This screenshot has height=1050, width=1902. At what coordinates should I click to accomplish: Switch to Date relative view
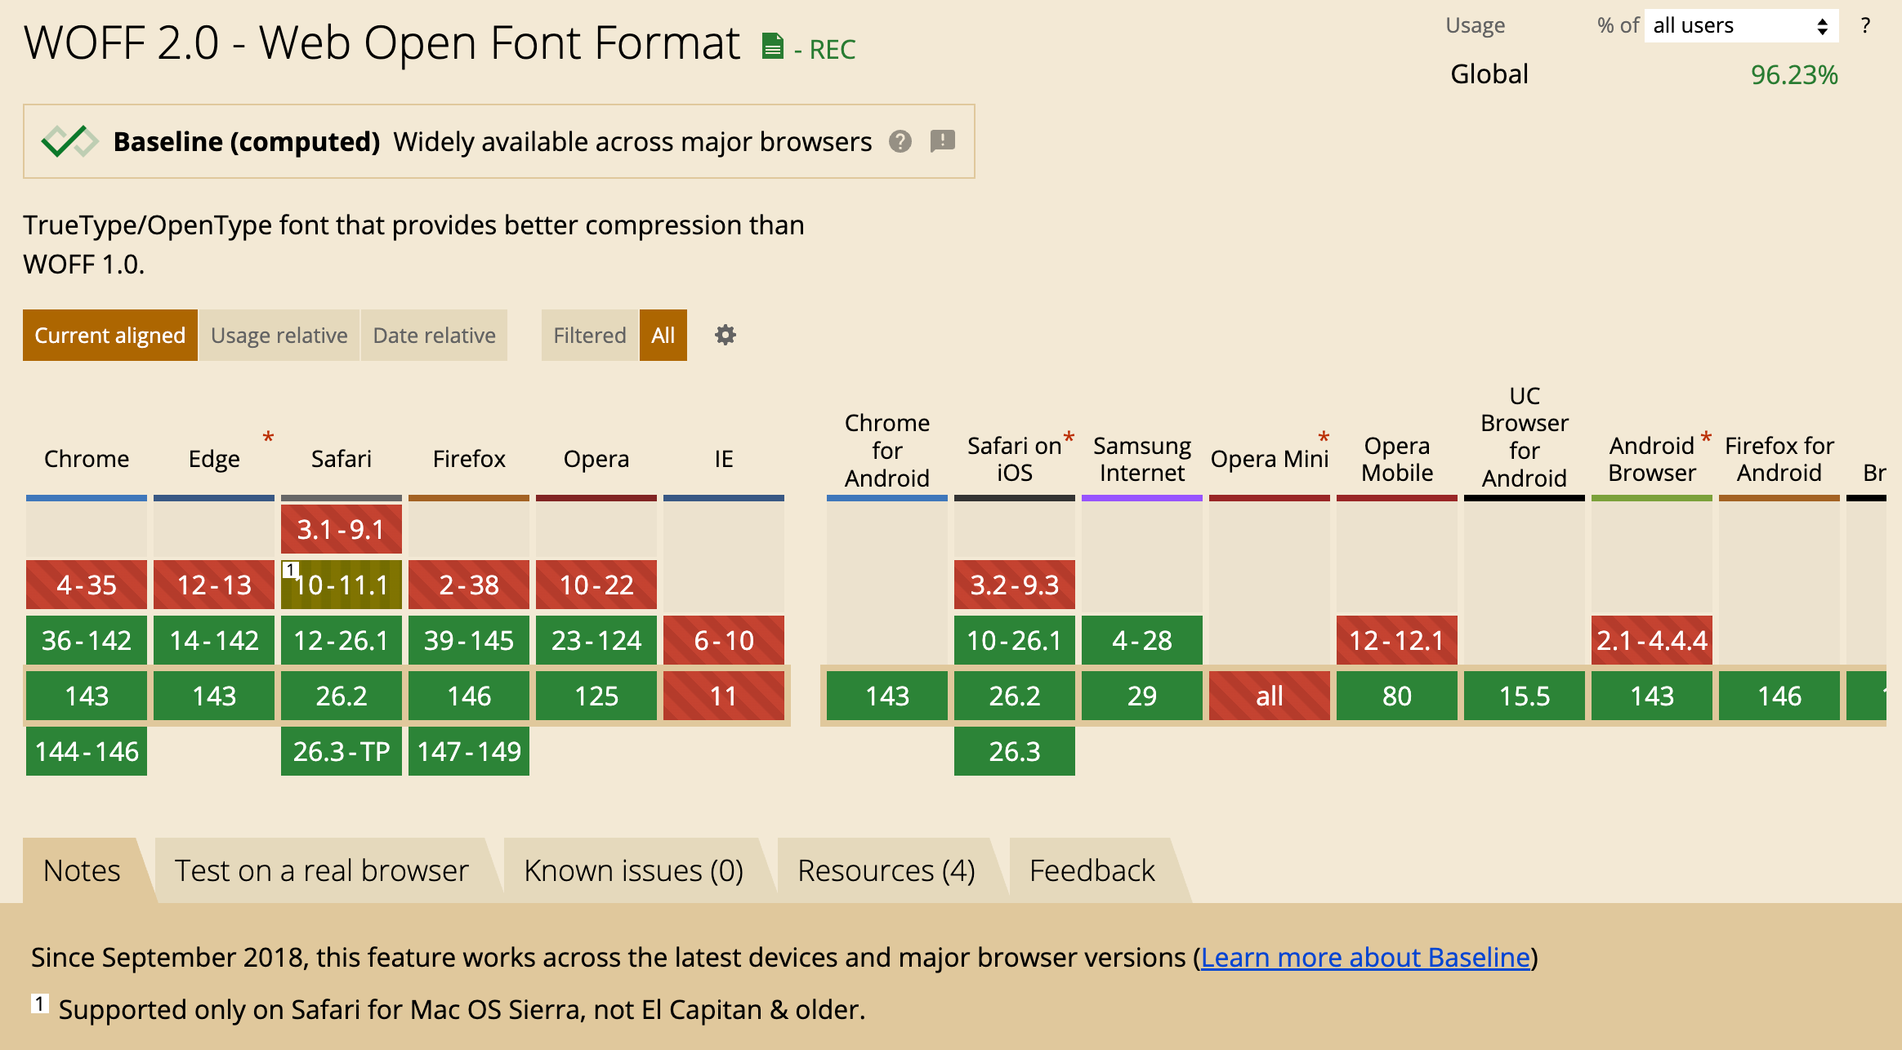click(434, 336)
